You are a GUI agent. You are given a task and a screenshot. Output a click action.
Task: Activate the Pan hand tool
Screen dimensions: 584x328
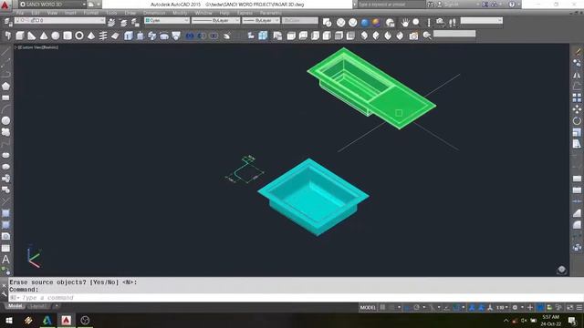(405, 22)
